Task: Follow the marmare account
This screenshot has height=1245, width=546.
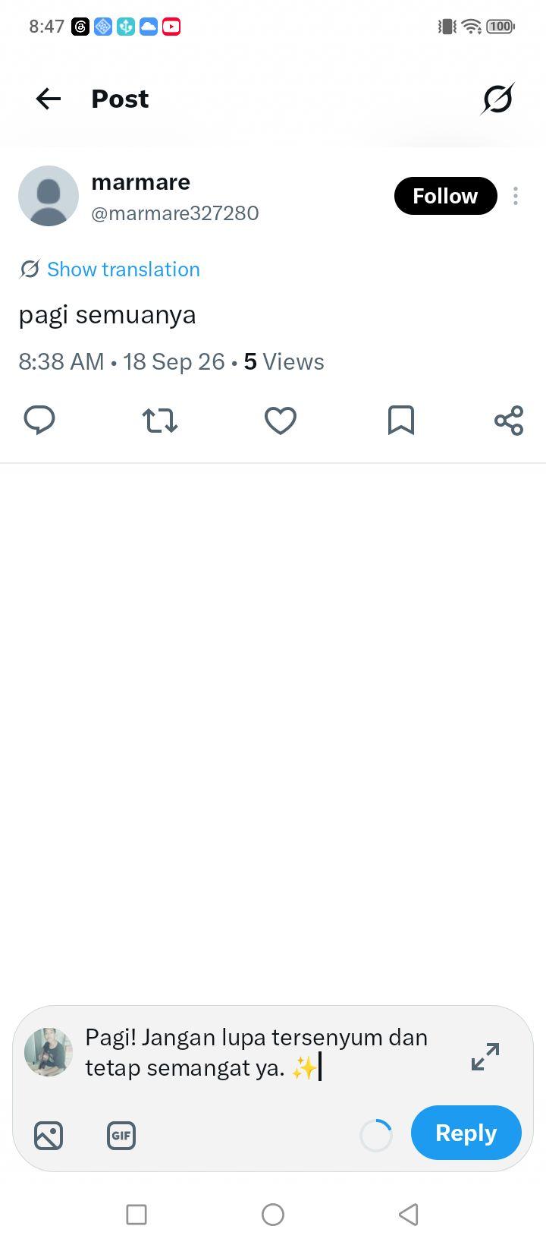Action: [445, 196]
